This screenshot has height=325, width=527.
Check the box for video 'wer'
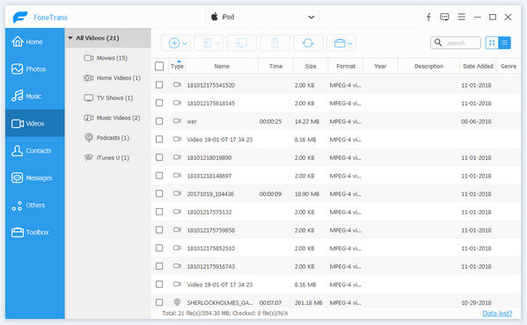[159, 121]
